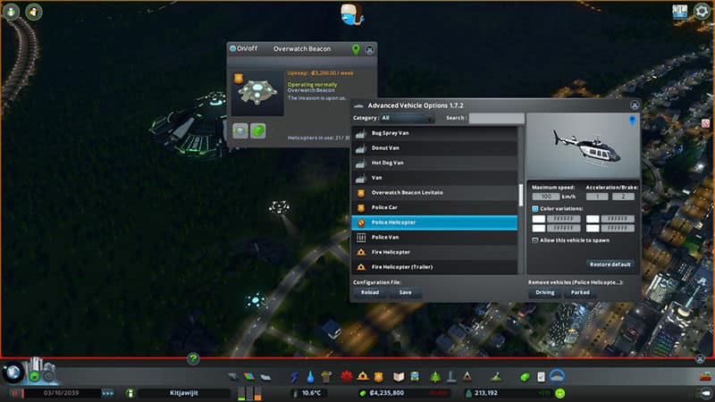Click the Search field in Advanced Vehicle Options
715x402 pixels.
tap(496, 118)
